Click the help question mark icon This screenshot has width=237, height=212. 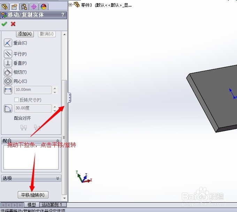click(63, 15)
